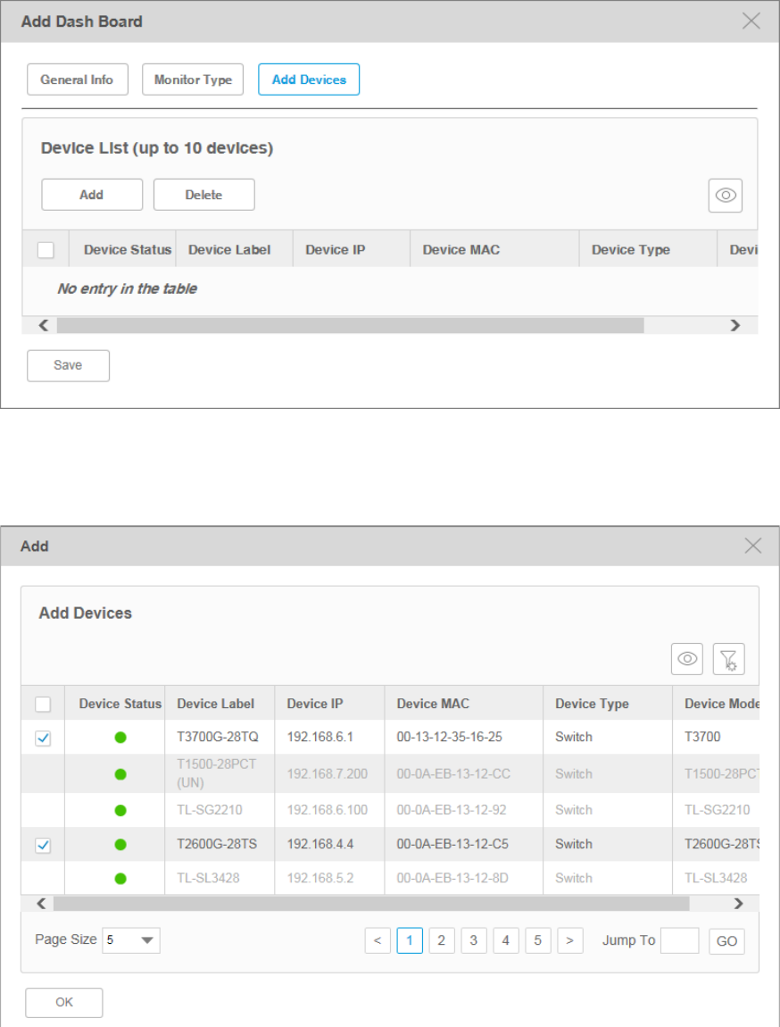780x1027 pixels.
Task: Uncheck the T3700G-28TQ device checkbox
Action: click(x=43, y=739)
